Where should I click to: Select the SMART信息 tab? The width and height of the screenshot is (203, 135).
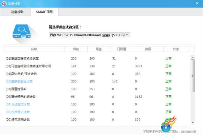coord(44,12)
